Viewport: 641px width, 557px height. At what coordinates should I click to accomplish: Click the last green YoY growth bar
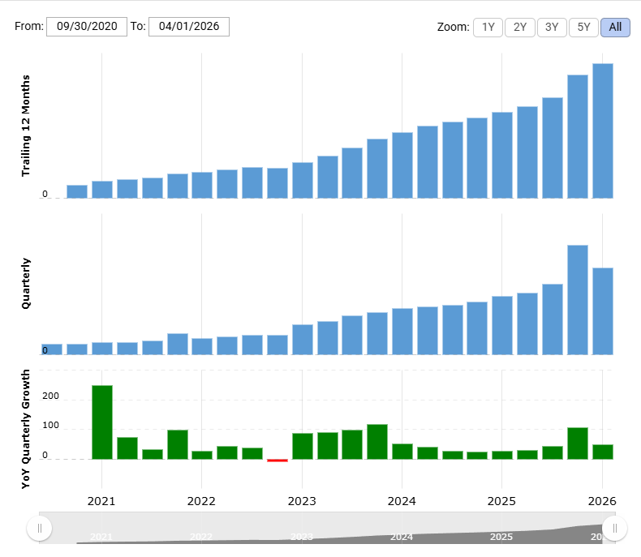[603, 452]
